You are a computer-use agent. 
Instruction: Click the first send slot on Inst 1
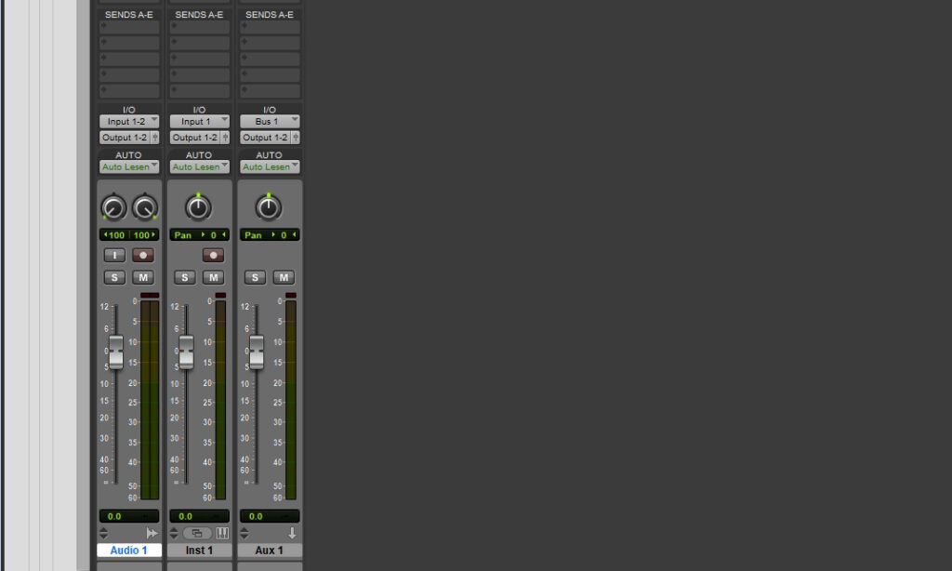click(200, 27)
